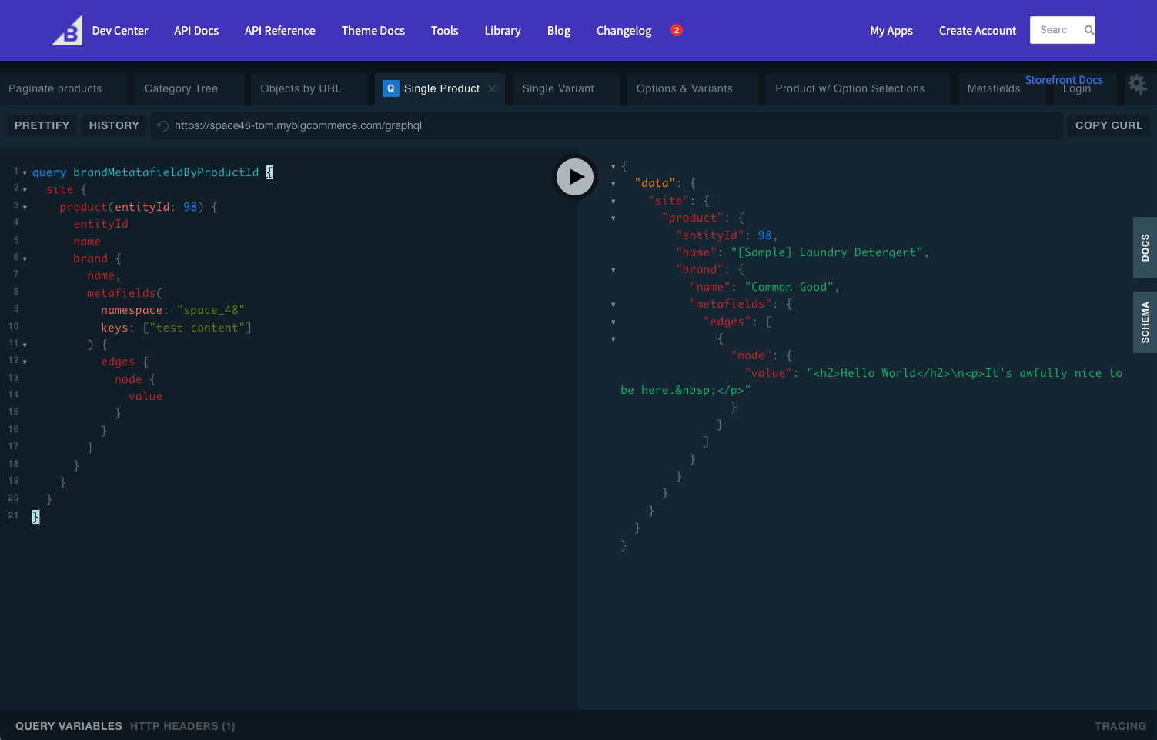
Task: Open API Docs navigation link
Action: pos(196,31)
